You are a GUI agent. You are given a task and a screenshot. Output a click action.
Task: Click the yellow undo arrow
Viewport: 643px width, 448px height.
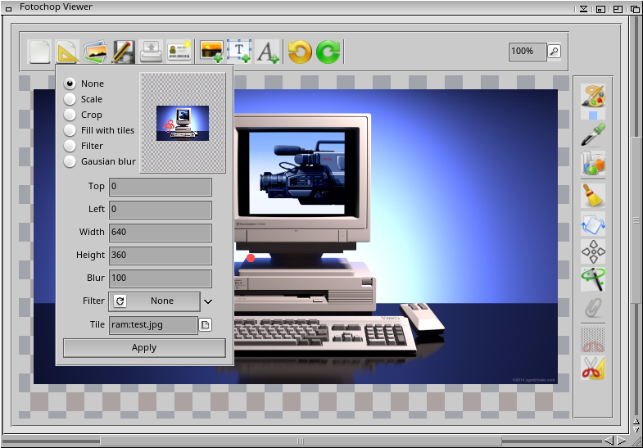(x=300, y=52)
